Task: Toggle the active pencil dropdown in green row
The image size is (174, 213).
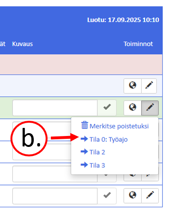Action: click(150, 108)
